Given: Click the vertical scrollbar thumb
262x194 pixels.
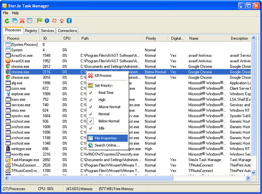Looking at the screenshot, I should 253,98.
